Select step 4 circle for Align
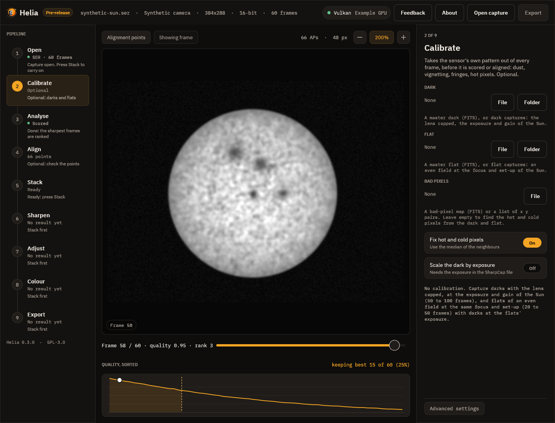This screenshot has width=555, height=423. coord(17,152)
